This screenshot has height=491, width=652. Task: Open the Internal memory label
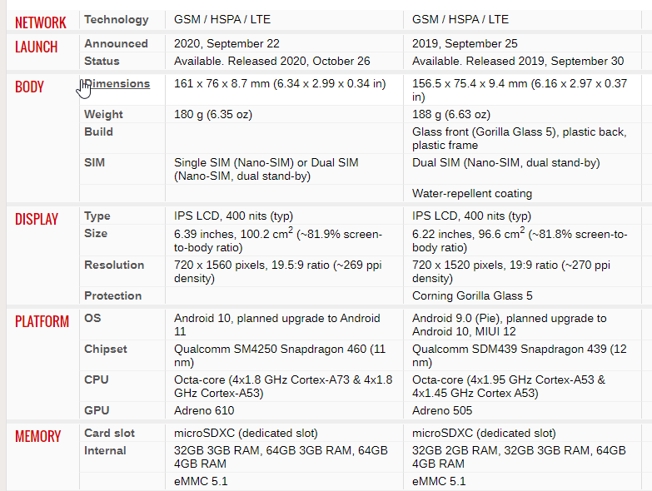click(x=105, y=451)
